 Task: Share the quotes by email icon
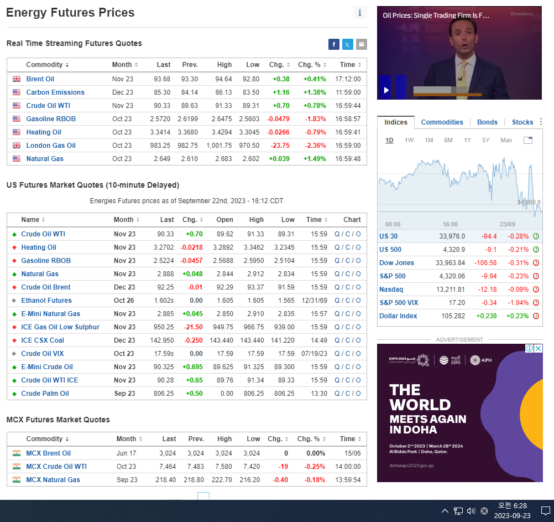coord(361,44)
